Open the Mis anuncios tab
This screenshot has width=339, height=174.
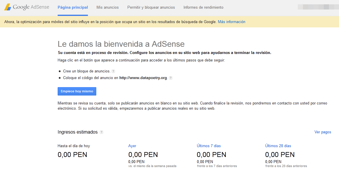108,8
